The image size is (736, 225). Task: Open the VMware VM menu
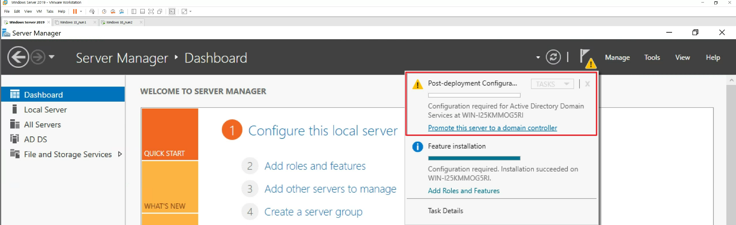pyautogui.click(x=39, y=11)
